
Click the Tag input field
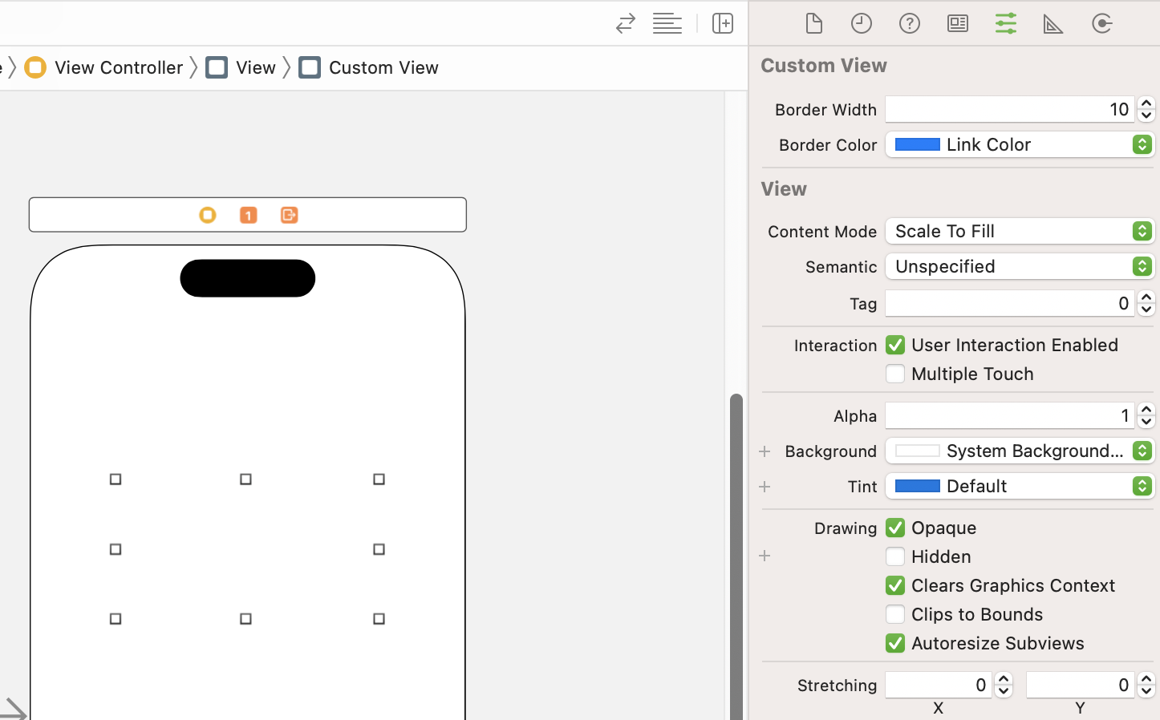pos(1009,304)
